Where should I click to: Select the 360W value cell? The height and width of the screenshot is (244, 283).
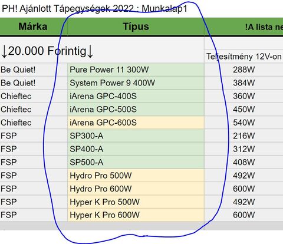244,96
